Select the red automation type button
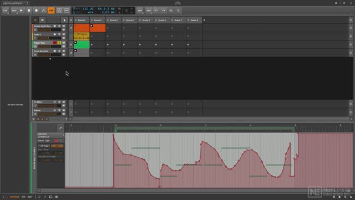This screenshot has height=200, width=355. (55, 141)
